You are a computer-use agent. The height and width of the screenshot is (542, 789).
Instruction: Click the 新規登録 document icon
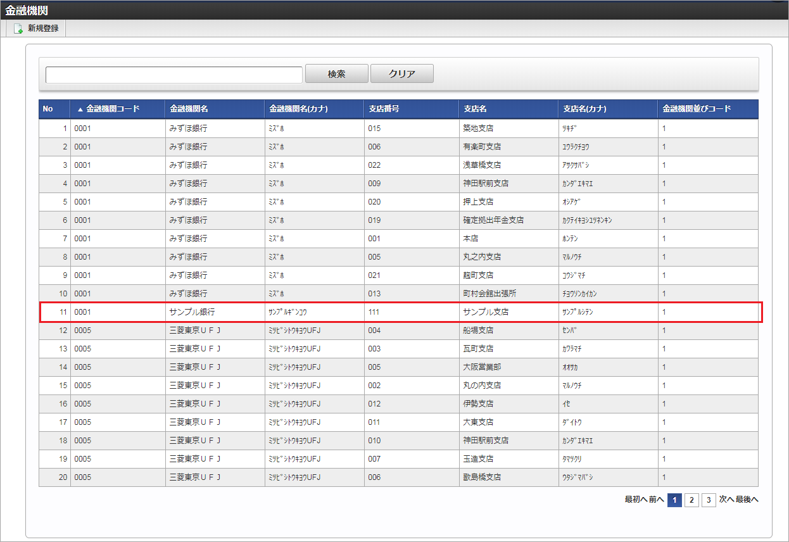[18, 28]
